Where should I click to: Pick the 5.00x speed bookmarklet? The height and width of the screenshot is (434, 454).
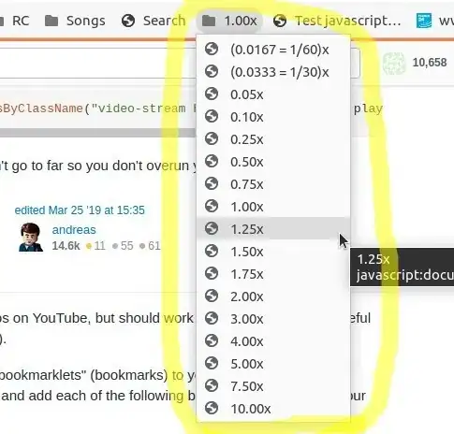pos(273,364)
